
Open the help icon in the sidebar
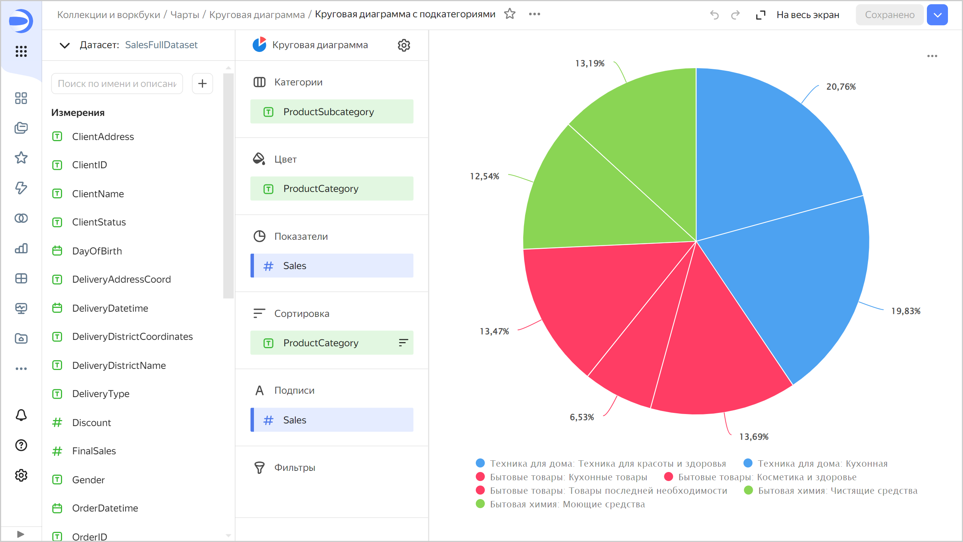(21, 445)
